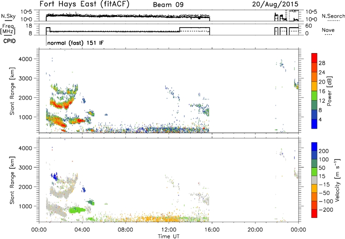Click the '1000' tick of the velocity panel
The height and width of the screenshot is (239, 345).
click(x=25, y=206)
